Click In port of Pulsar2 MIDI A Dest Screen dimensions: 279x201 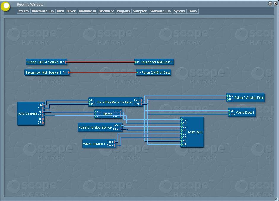tap(137, 72)
